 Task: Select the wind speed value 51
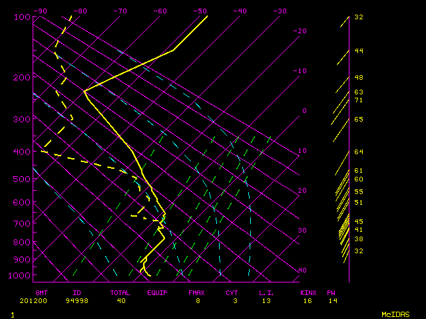tap(358, 203)
